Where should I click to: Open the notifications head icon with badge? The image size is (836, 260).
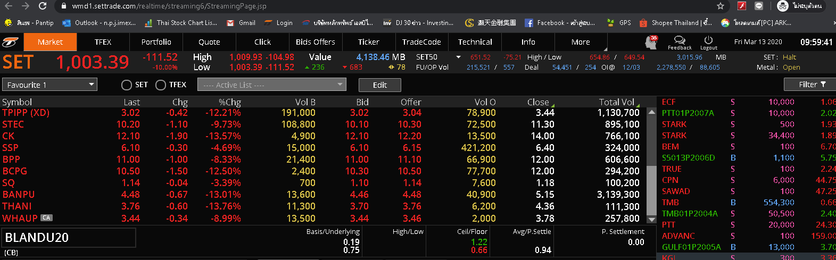(651, 41)
